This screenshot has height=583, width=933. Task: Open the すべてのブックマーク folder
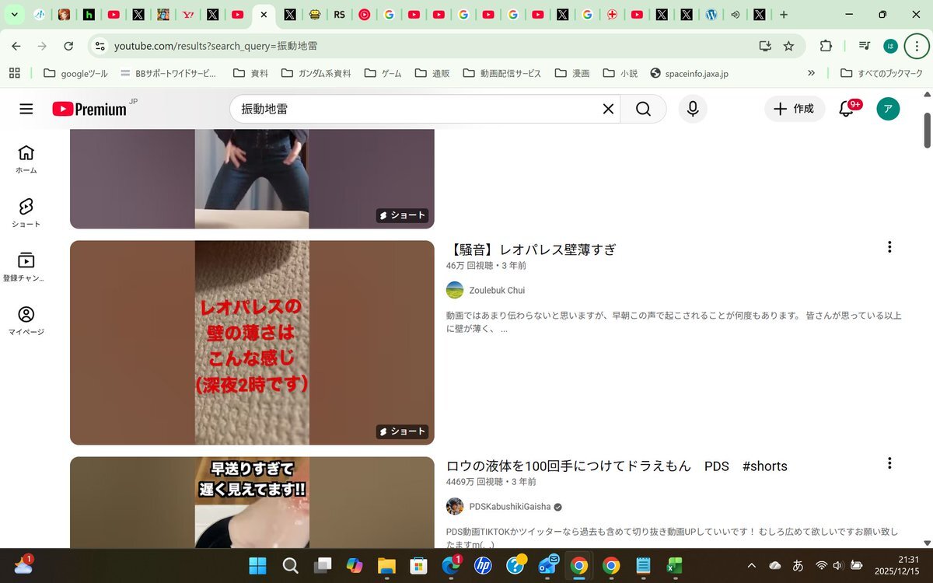click(x=882, y=73)
